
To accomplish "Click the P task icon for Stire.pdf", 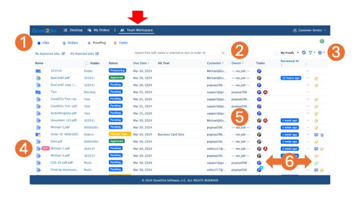I will click(x=259, y=142).
